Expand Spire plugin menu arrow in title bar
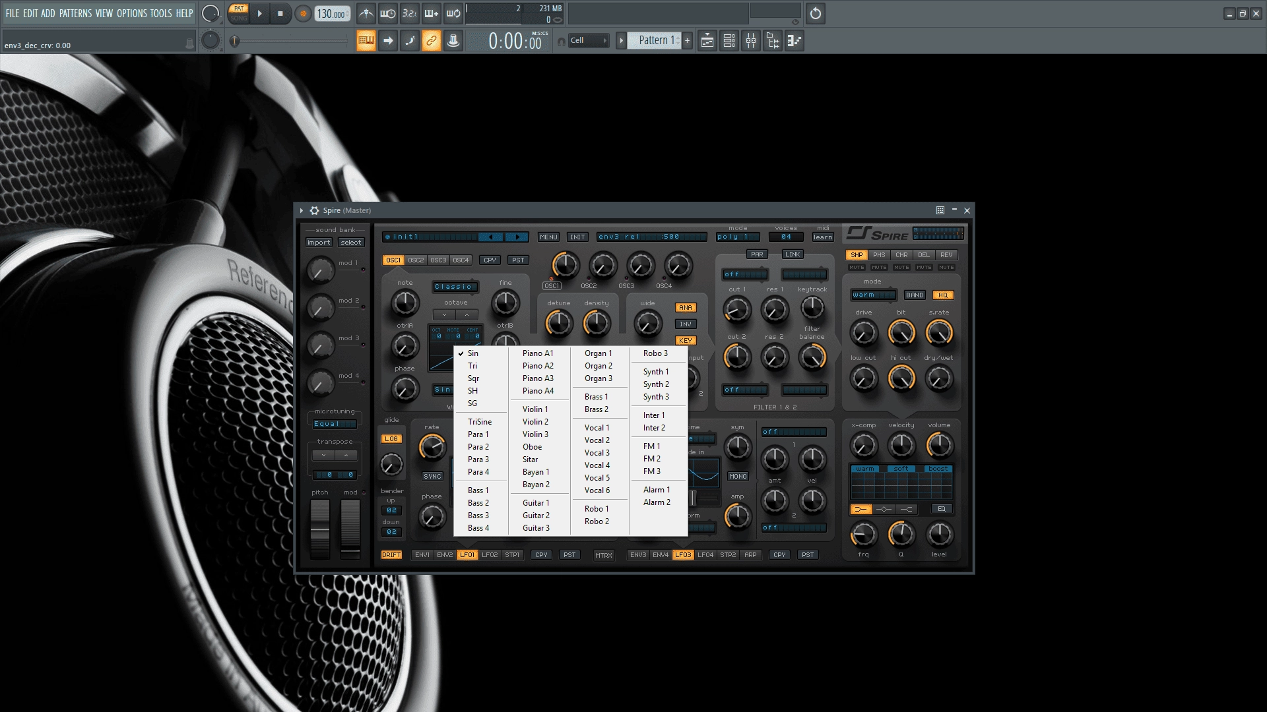This screenshot has height=712, width=1267. pos(302,210)
